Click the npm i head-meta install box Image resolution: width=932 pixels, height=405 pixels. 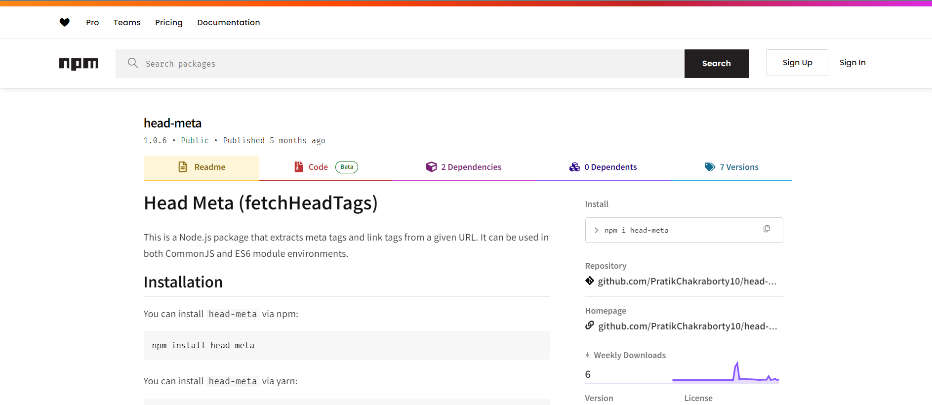pyautogui.click(x=684, y=230)
